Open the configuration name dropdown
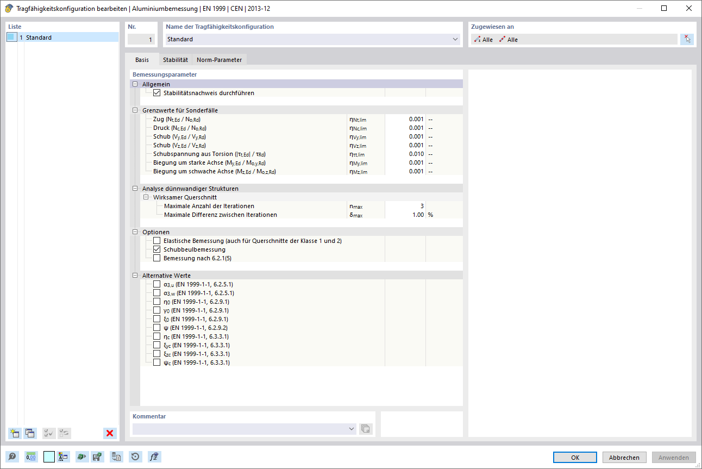Image resolution: width=702 pixels, height=469 pixels. 455,39
